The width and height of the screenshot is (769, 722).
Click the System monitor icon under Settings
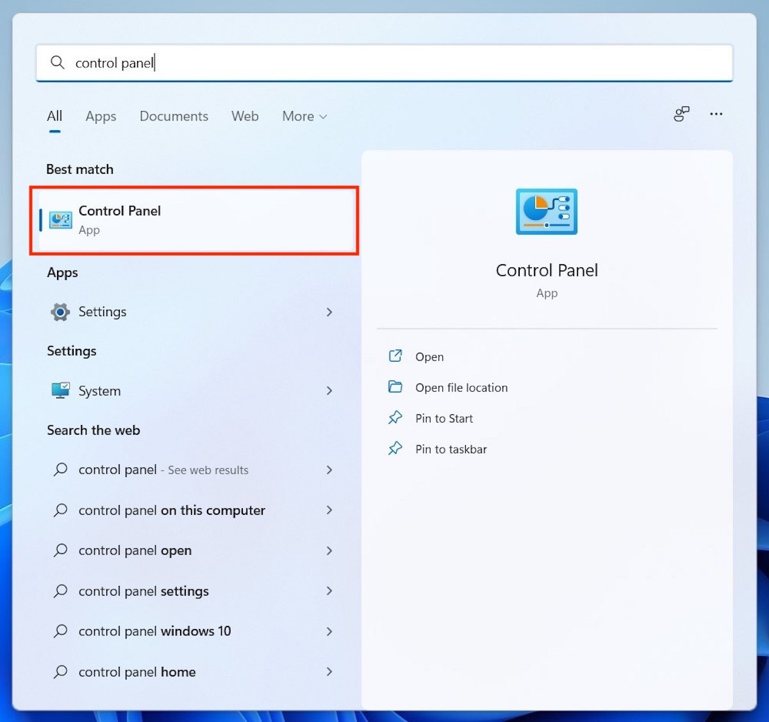coord(60,390)
